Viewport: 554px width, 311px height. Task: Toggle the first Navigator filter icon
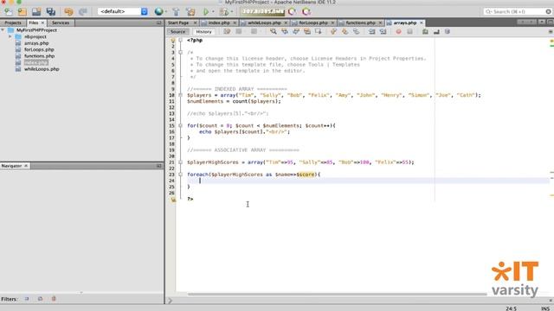pos(27,299)
